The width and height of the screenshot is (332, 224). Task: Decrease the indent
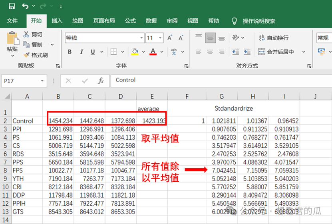(235, 52)
